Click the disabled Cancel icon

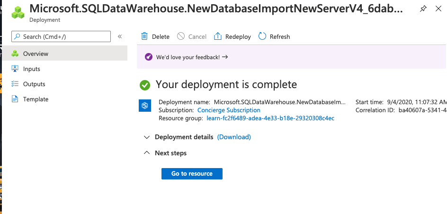coord(181,36)
